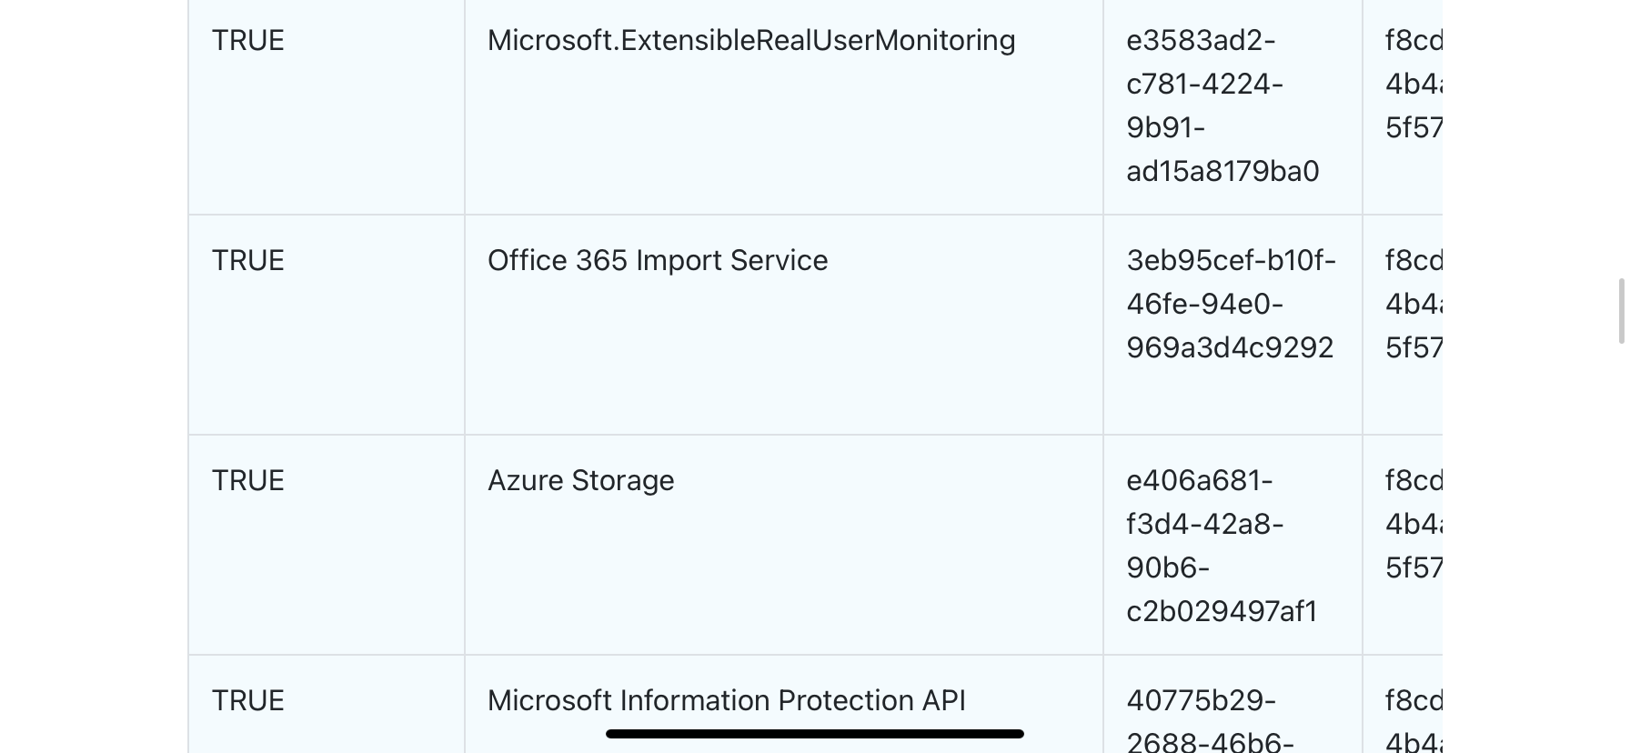This screenshot has width=1630, height=753.
Task: Select Microsoft Information Protection API text
Action: [727, 701]
